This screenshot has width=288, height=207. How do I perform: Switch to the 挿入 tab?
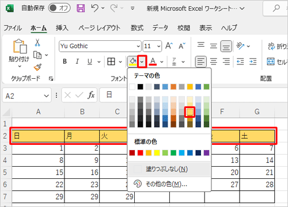coord(62,28)
